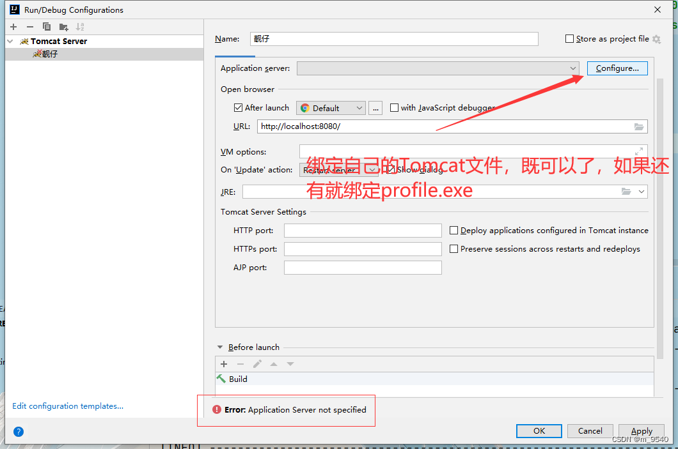Image resolution: width=678 pixels, height=449 pixels.
Task: Focus the Name input field
Action: (x=394, y=39)
